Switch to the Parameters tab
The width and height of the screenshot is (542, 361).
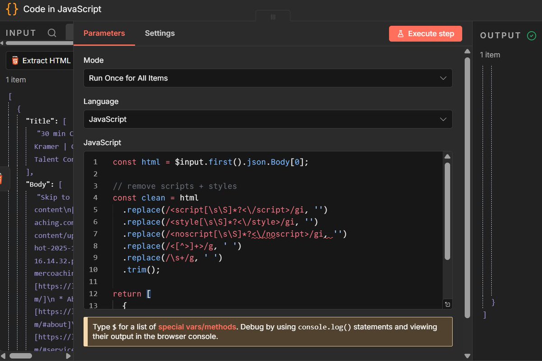[x=104, y=33]
